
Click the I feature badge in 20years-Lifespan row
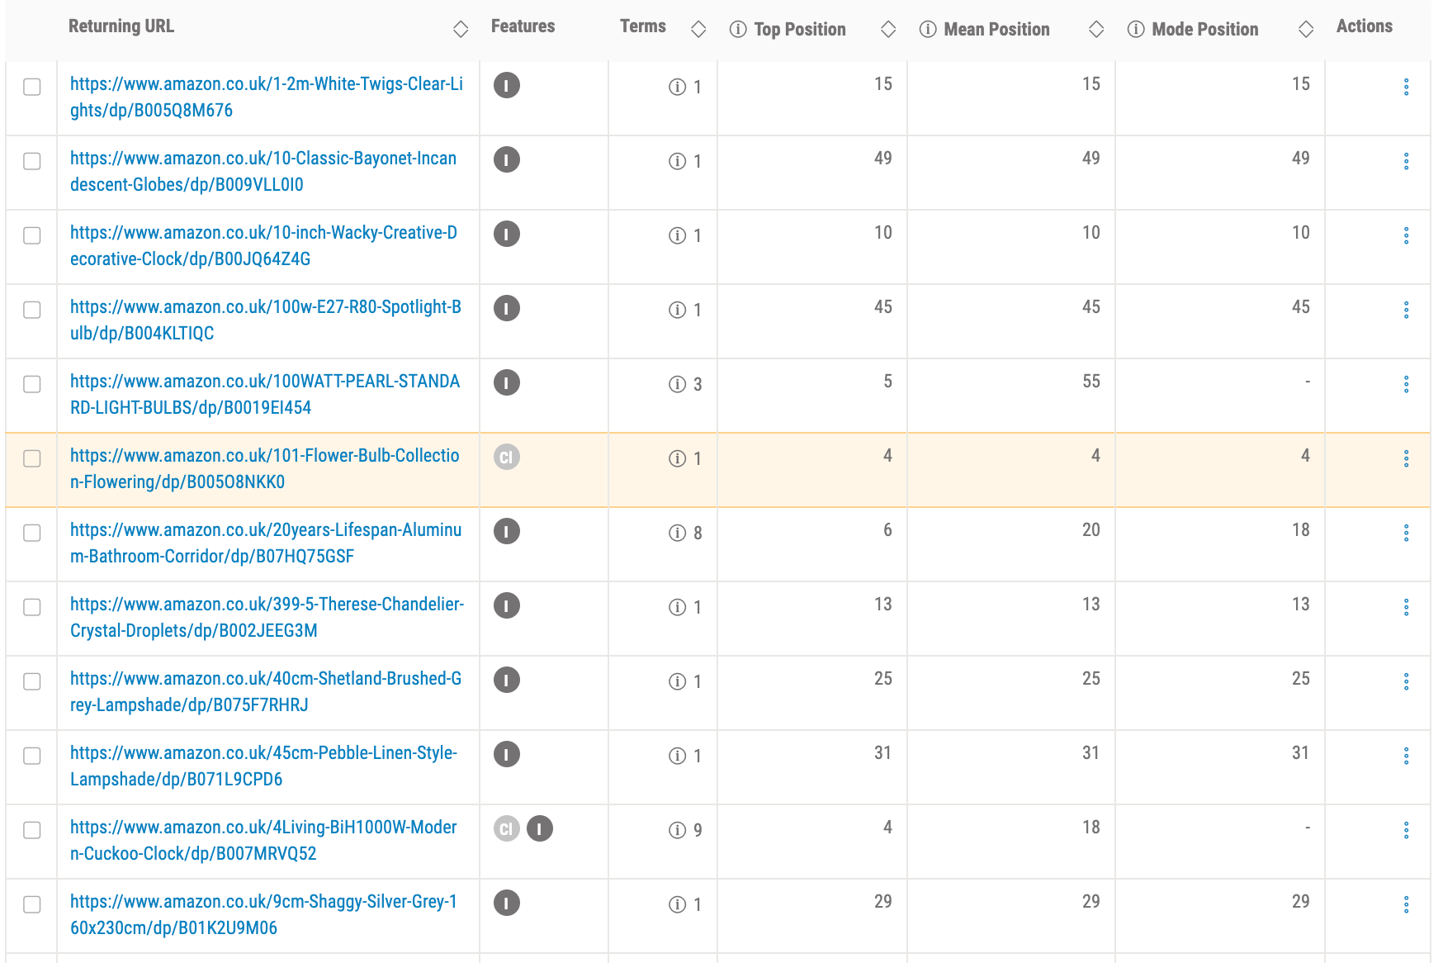pos(507,531)
